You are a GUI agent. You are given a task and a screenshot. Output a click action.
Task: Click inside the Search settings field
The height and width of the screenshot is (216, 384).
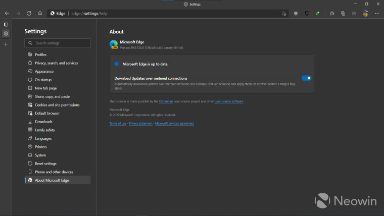pos(58,43)
